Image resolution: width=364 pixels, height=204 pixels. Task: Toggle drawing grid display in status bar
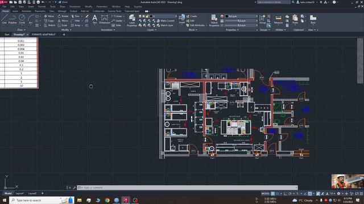[273, 194]
